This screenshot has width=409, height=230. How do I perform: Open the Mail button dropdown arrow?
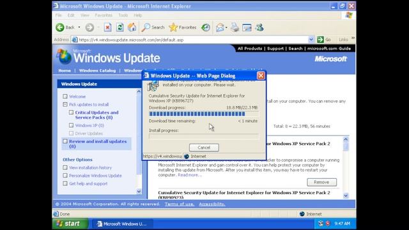[226, 27]
